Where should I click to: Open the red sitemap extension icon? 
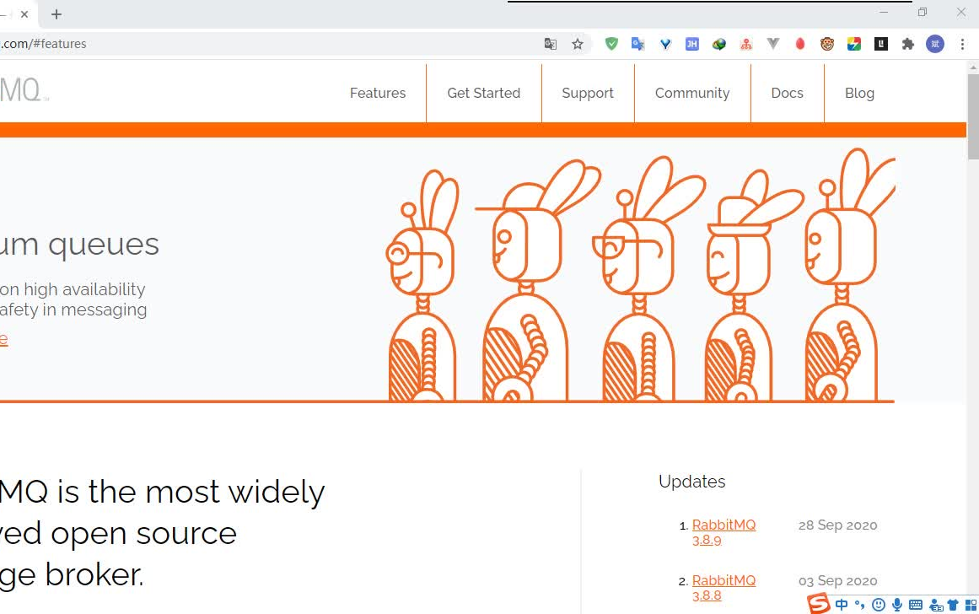point(746,44)
